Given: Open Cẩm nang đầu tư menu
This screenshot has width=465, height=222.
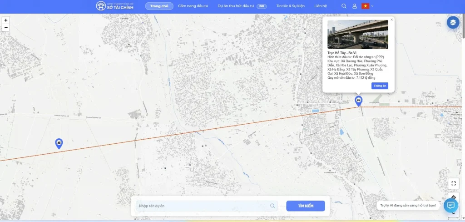Looking at the screenshot, I should pos(193,6).
